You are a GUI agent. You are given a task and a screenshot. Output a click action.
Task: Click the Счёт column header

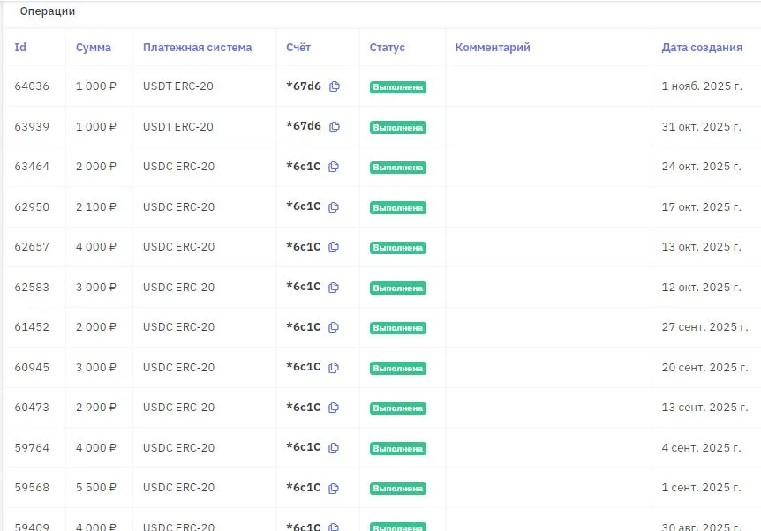(298, 48)
